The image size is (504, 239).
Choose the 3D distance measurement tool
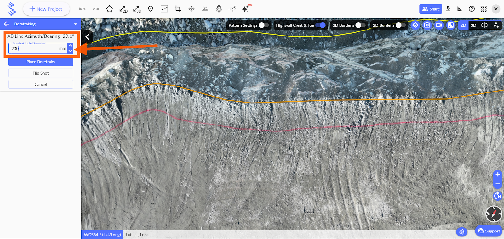coord(137,9)
